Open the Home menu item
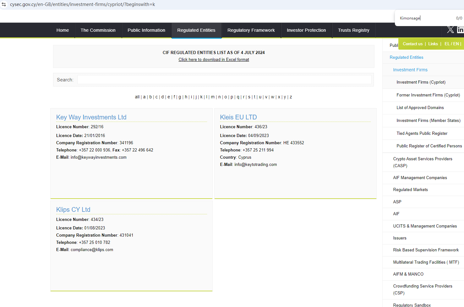Viewport: 464px width, 307px height. tap(63, 30)
